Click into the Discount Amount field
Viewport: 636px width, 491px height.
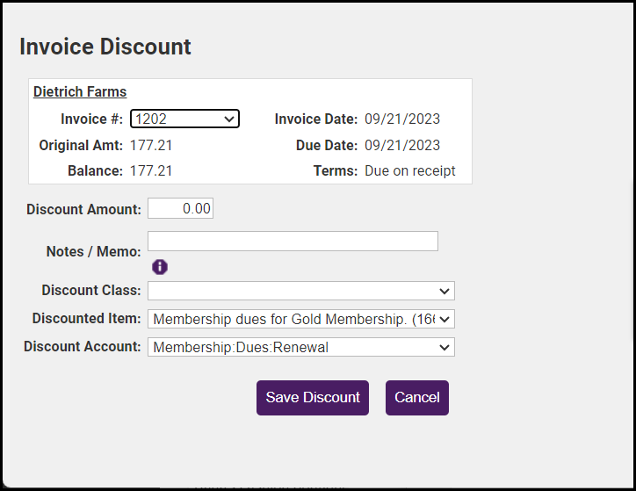click(x=180, y=208)
